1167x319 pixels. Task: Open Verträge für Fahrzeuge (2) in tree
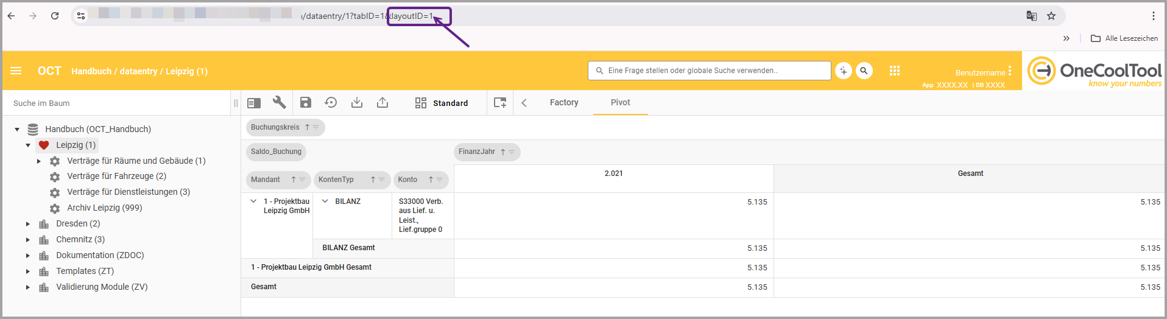(116, 176)
